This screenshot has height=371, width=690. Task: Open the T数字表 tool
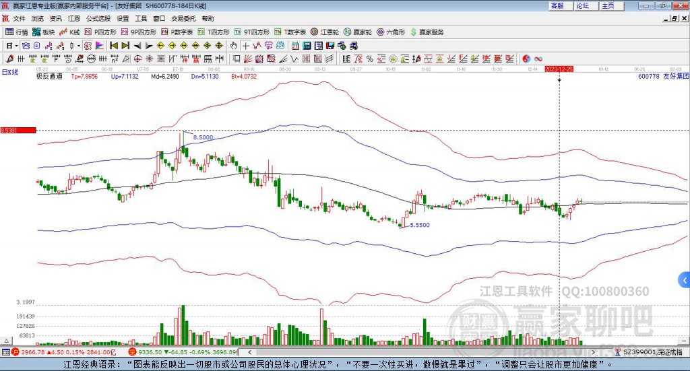pos(290,32)
